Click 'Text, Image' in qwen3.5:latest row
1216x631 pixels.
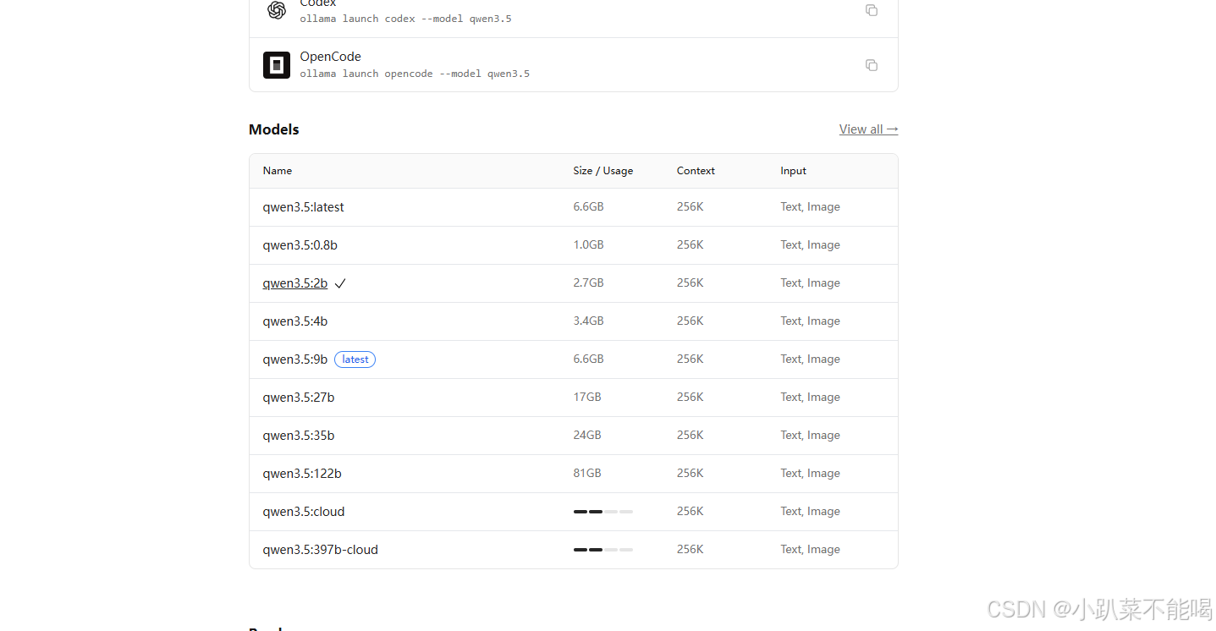(811, 207)
